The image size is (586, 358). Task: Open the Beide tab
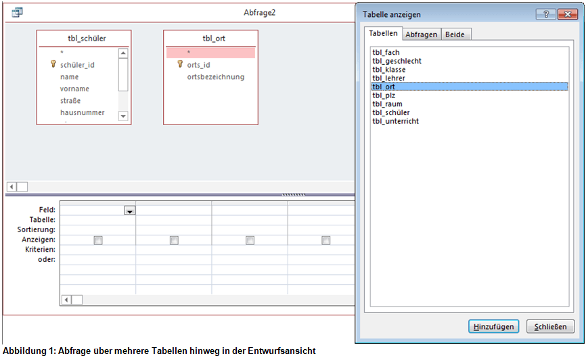pos(455,35)
